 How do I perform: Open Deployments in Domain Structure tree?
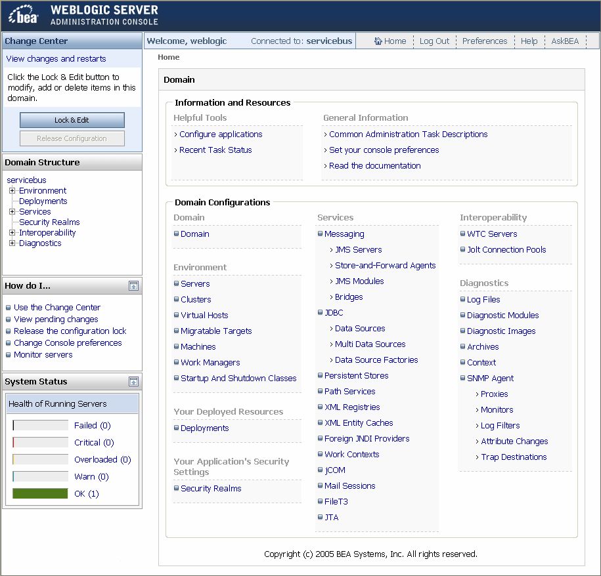tap(43, 201)
